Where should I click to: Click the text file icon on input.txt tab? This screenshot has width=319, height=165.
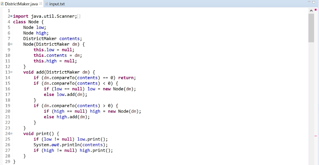pyautogui.click(x=47, y=4)
